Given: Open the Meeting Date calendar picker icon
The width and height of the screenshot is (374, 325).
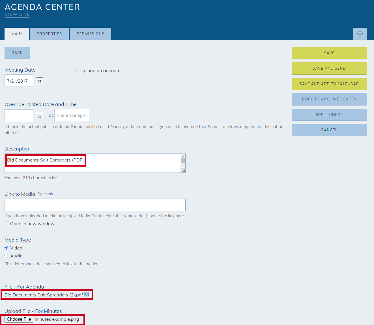Looking at the screenshot, I should coord(39,81).
